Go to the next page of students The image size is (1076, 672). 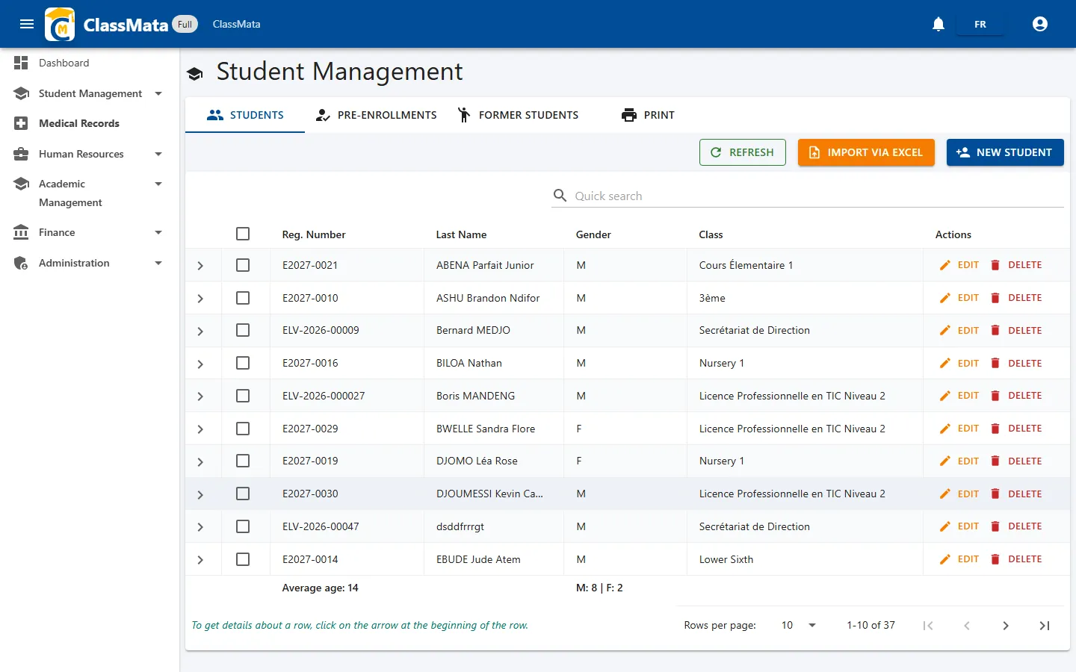[x=1006, y=626]
